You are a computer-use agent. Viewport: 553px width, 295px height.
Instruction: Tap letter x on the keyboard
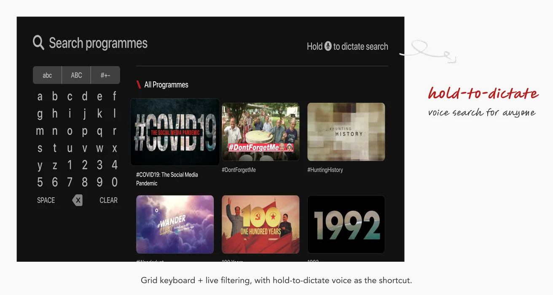(x=115, y=148)
